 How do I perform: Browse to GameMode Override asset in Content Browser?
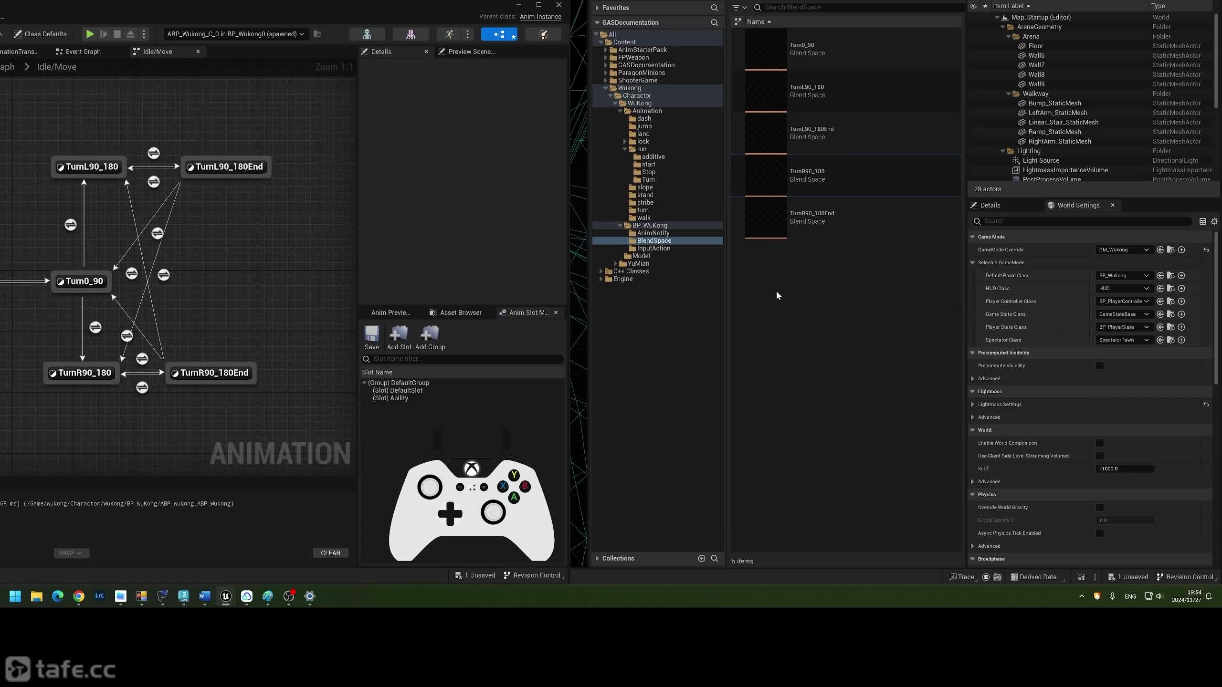pyautogui.click(x=1171, y=250)
